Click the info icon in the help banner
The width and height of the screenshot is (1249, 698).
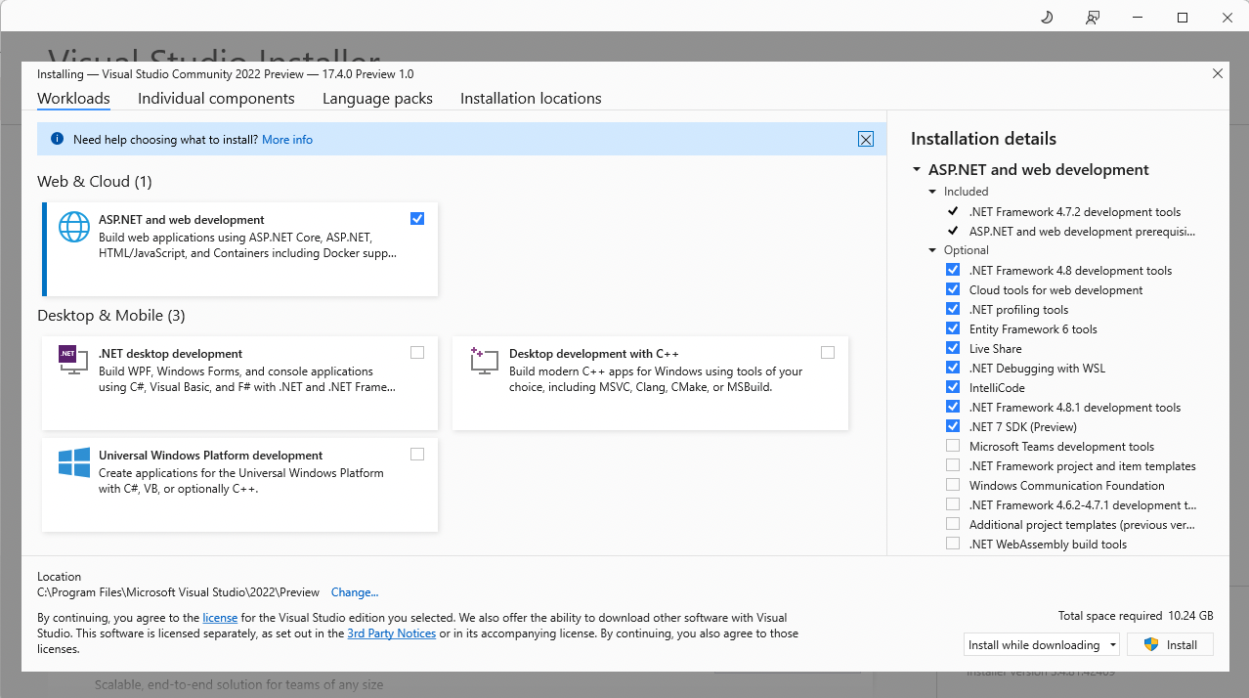click(x=57, y=139)
